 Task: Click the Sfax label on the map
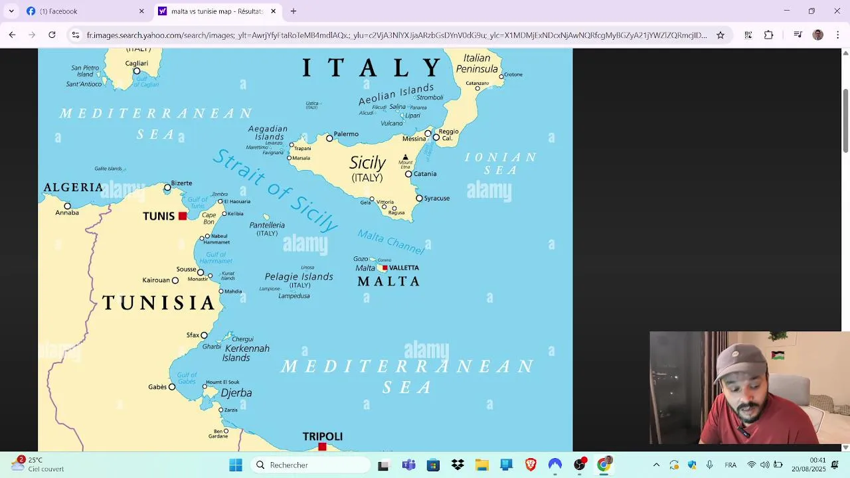pyautogui.click(x=193, y=335)
